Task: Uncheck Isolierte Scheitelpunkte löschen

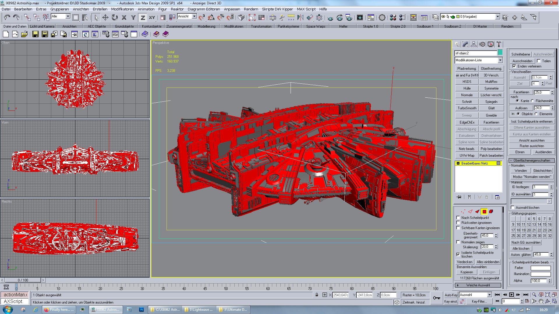Action: coord(458,254)
